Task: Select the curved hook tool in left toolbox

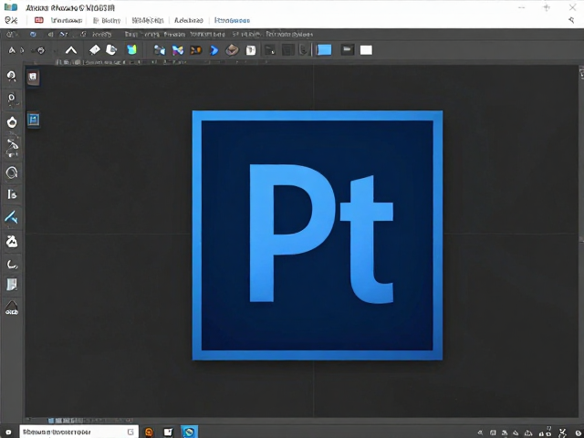Action: (x=12, y=265)
